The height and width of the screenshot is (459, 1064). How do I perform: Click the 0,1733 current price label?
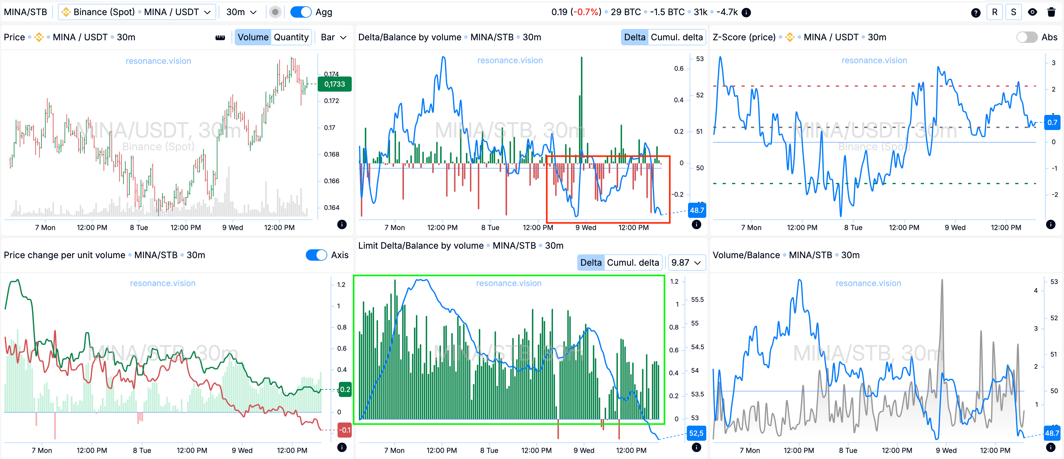pyautogui.click(x=334, y=84)
